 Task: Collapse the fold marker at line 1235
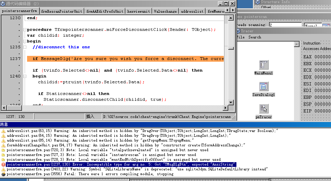[x=25, y=47]
